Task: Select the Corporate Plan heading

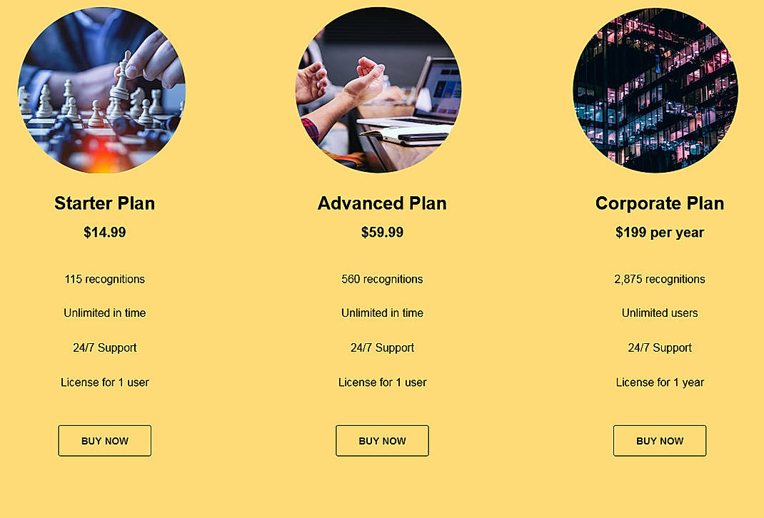Action: click(659, 203)
